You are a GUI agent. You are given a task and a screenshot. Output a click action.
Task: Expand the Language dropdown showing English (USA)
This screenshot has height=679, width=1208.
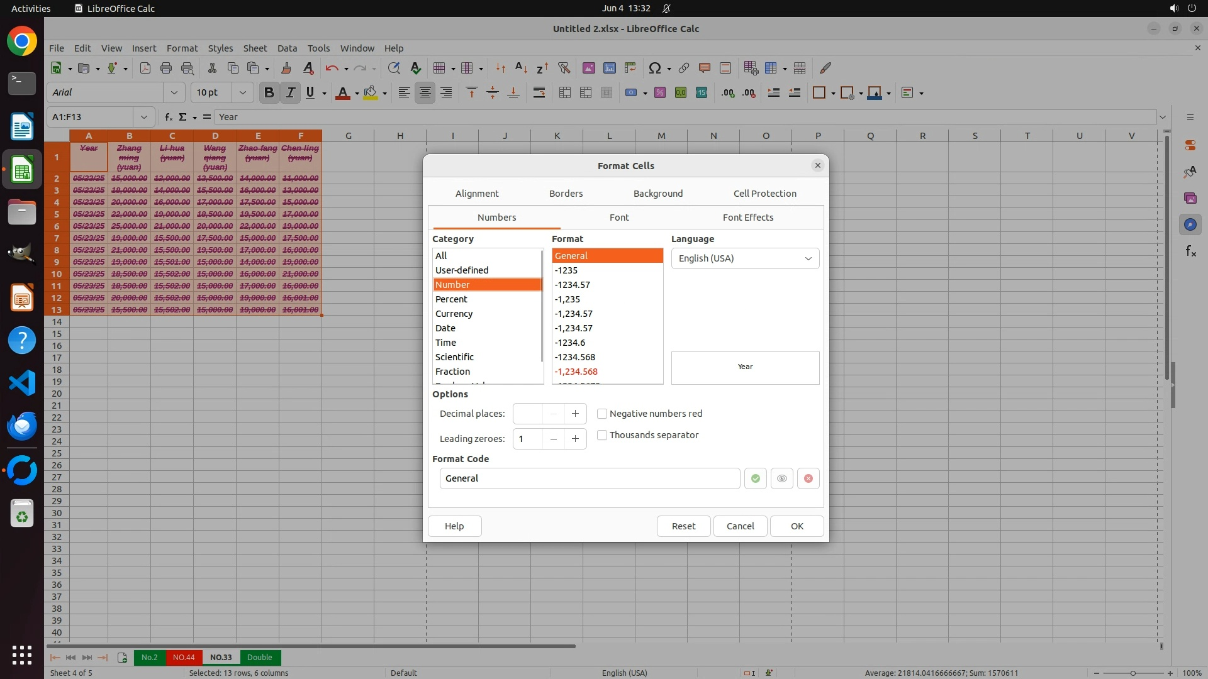745,258
